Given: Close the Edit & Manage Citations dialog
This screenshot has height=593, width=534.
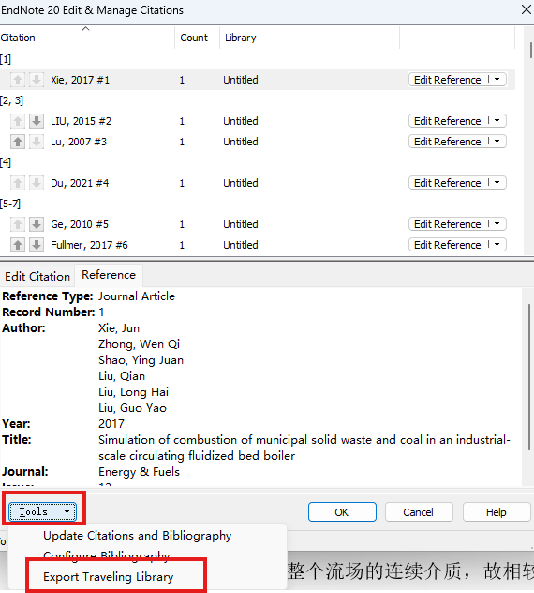Looking at the screenshot, I should 527,9.
